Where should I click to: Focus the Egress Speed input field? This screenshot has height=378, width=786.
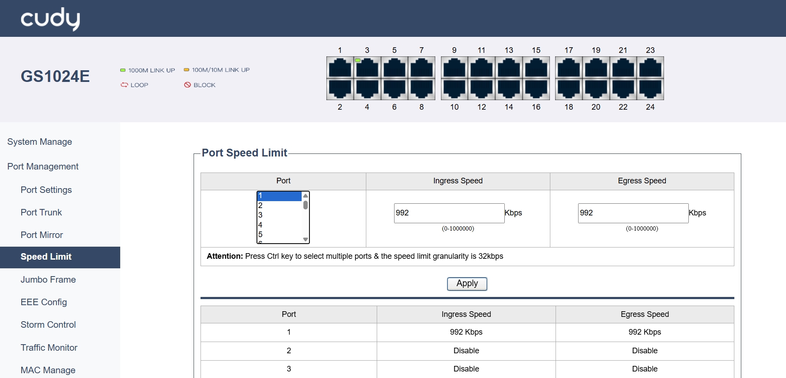(x=633, y=213)
